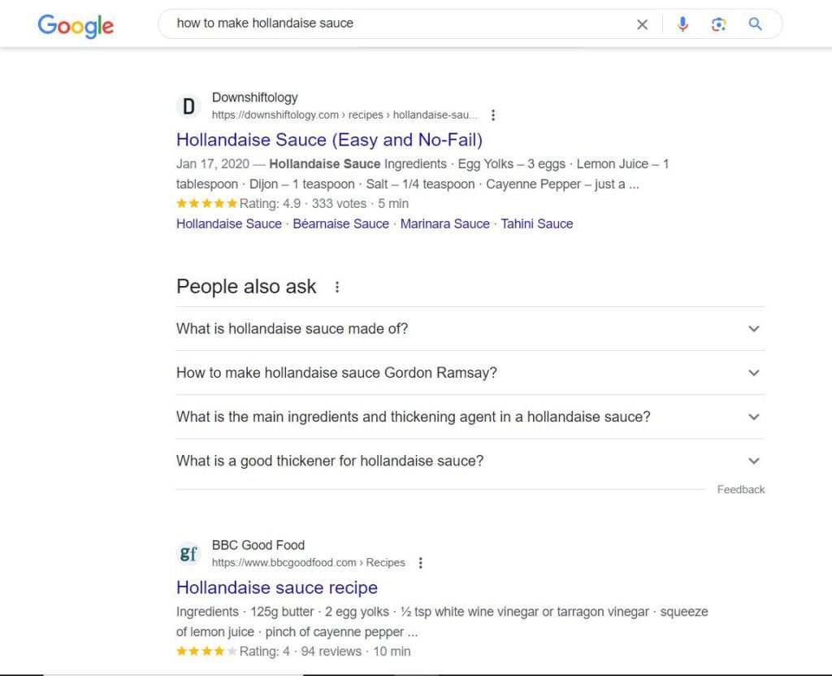Open the People also ask options menu
Image resolution: width=832 pixels, height=676 pixels.
pos(336,288)
